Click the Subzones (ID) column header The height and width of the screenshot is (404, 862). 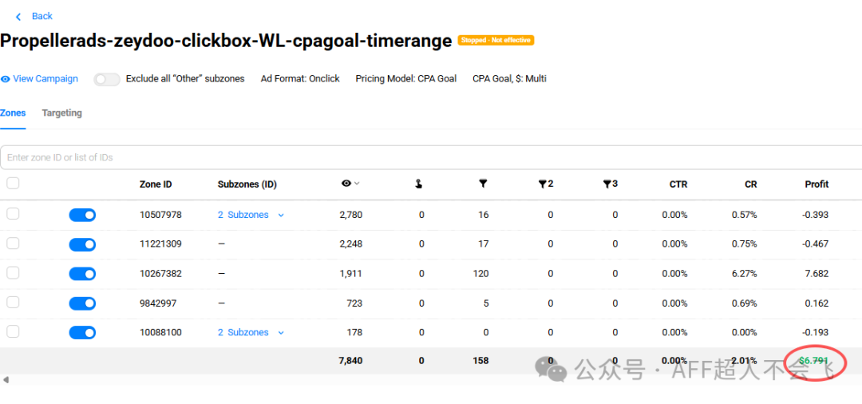click(x=247, y=184)
